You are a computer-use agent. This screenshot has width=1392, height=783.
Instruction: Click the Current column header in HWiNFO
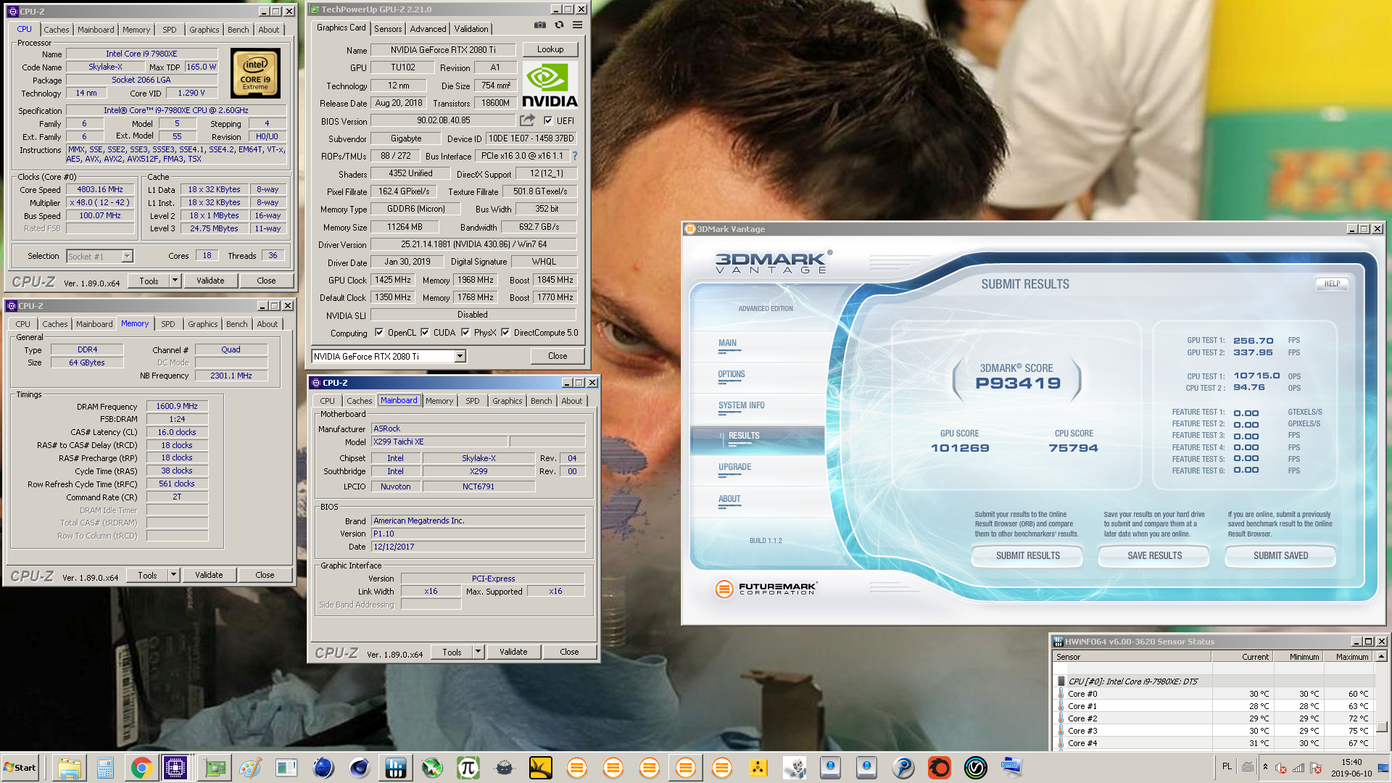coord(1242,657)
